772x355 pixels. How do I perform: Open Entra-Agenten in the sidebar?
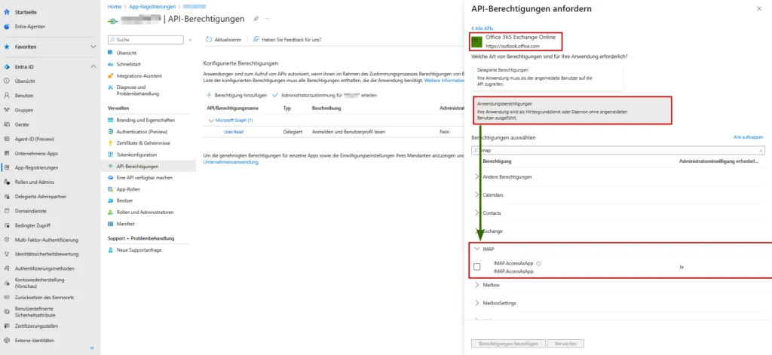click(x=7, y=27)
